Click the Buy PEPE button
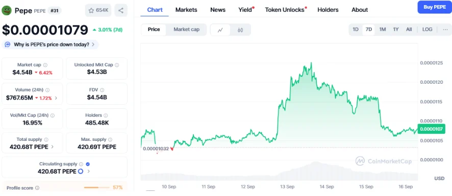Viewport: 452px width, 196px height. [435, 7]
